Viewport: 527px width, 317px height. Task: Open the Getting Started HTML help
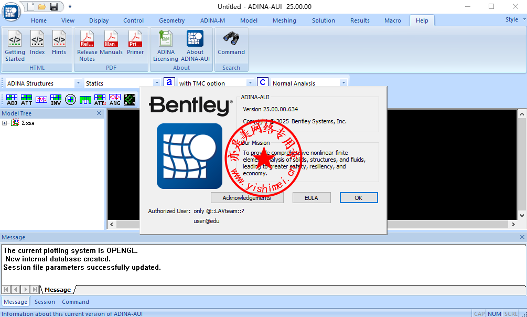point(15,46)
